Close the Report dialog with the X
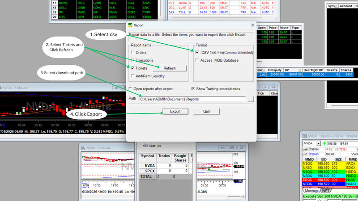This screenshot has height=201, width=358. tap(252, 25)
